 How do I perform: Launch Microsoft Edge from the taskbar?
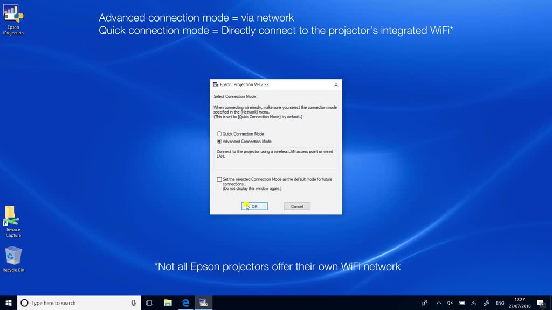pyautogui.click(x=185, y=302)
